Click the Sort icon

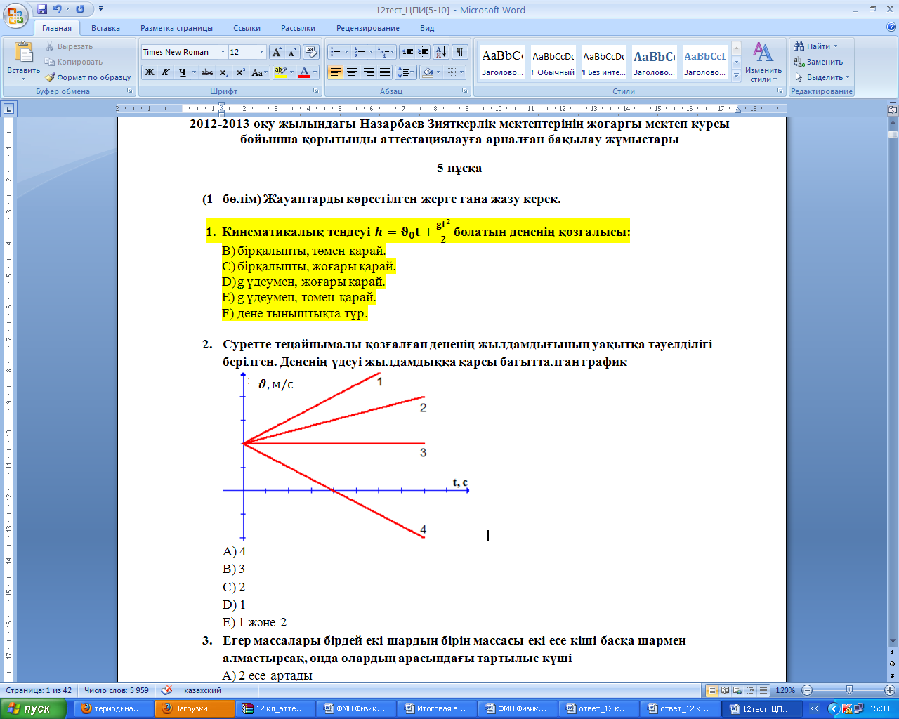pos(441,52)
